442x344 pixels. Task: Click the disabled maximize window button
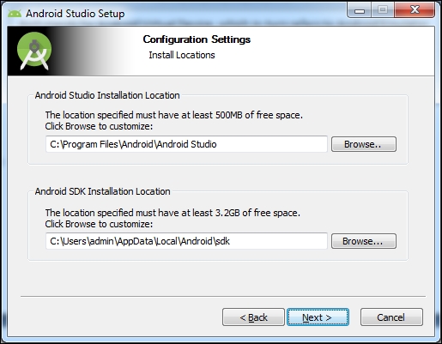(x=383, y=10)
